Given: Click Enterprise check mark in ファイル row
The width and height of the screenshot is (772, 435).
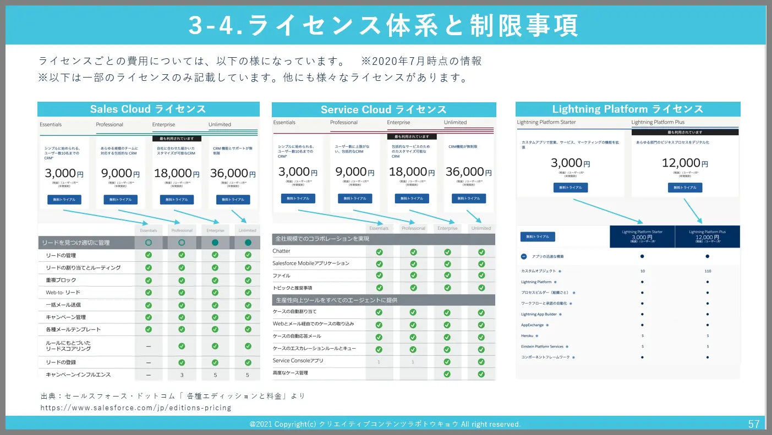Looking at the screenshot, I should (x=447, y=276).
